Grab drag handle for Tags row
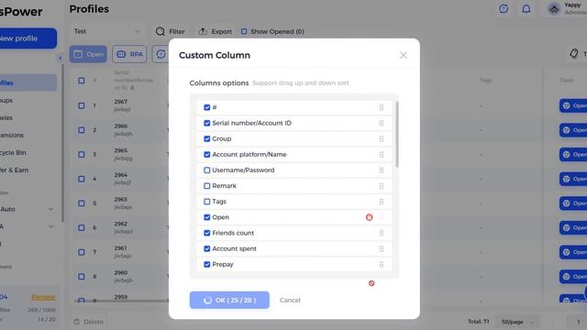This screenshot has width=587, height=330. pyautogui.click(x=382, y=202)
